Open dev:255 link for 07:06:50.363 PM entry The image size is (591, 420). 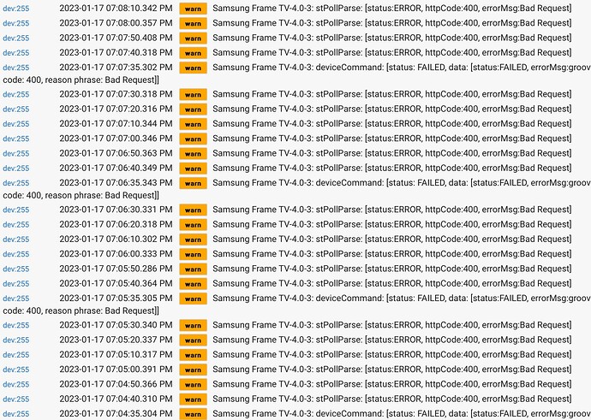tap(15, 154)
